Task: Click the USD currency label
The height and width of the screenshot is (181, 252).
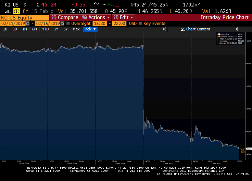Action: [x=133, y=24]
